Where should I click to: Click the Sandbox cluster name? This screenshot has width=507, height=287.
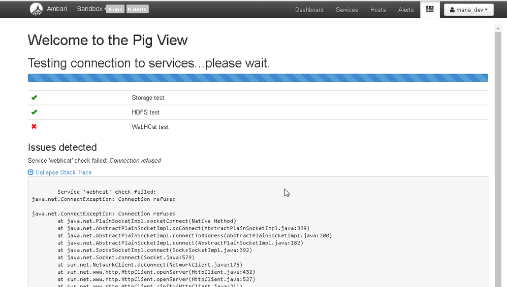click(89, 9)
